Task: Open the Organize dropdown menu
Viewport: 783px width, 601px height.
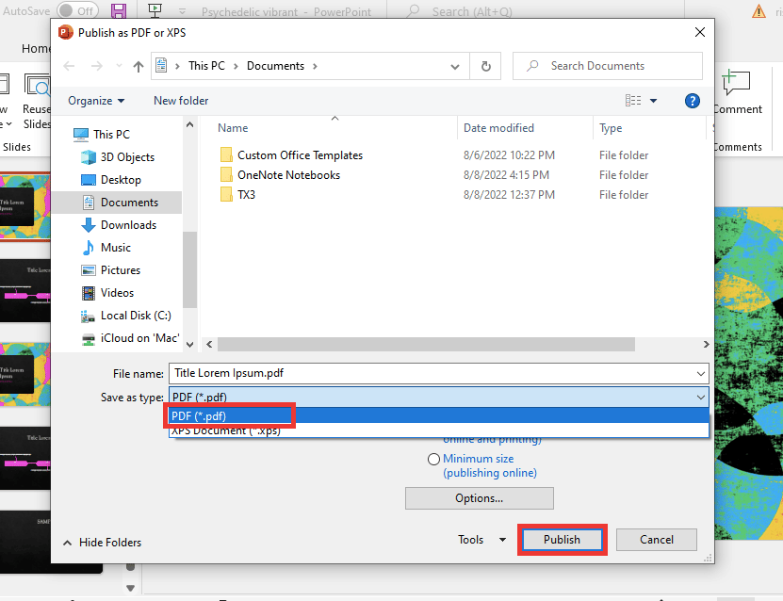Action: point(96,101)
